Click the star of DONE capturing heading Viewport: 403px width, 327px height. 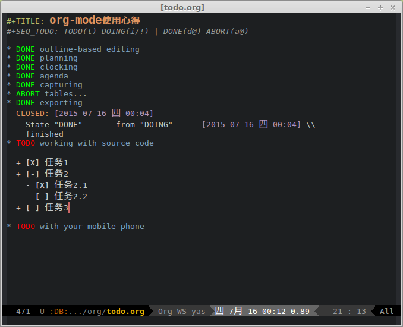[x=9, y=85]
